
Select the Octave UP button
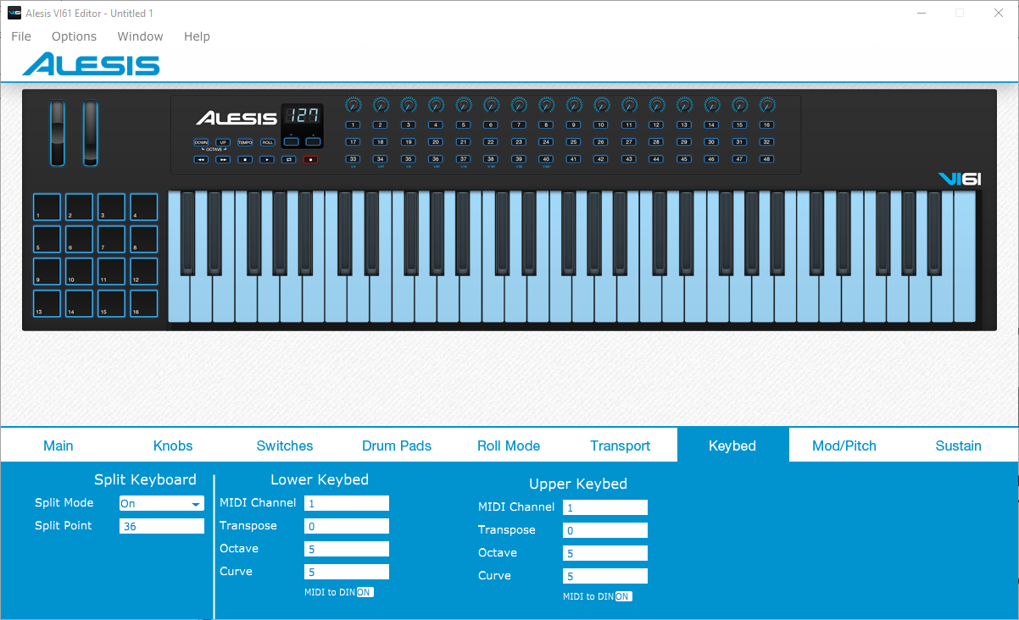(x=223, y=142)
